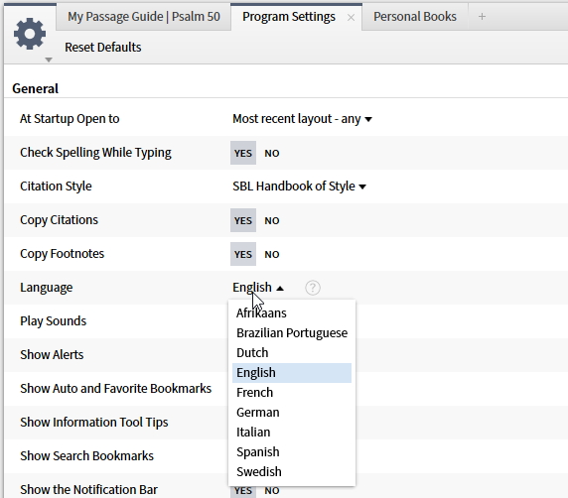Set Copy Citations to NO
The image size is (568, 498).
coord(272,220)
